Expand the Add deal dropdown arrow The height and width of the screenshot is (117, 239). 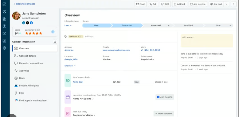[x=226, y=4]
